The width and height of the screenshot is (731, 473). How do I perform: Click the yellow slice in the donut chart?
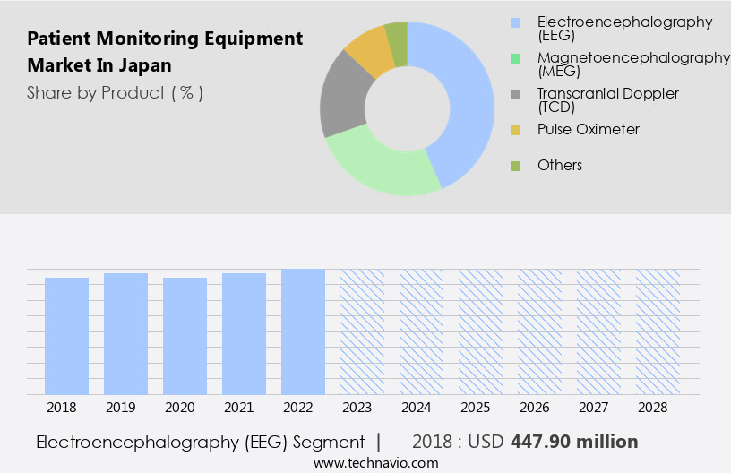click(368, 52)
